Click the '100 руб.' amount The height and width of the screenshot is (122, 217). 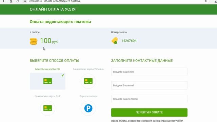coord(49,41)
